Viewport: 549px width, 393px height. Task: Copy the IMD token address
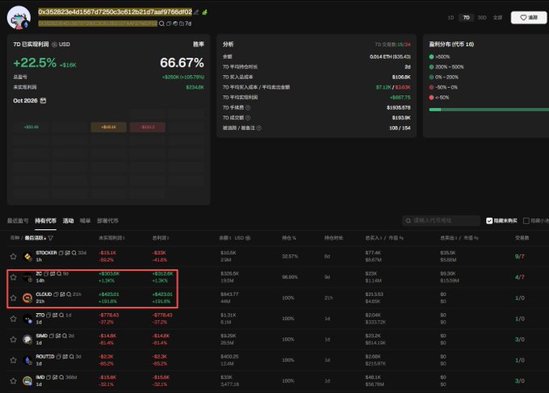(x=48, y=377)
